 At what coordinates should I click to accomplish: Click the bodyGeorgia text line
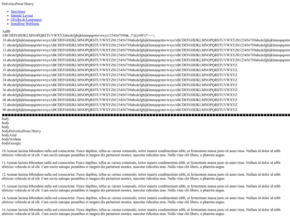[x=11, y=143]
